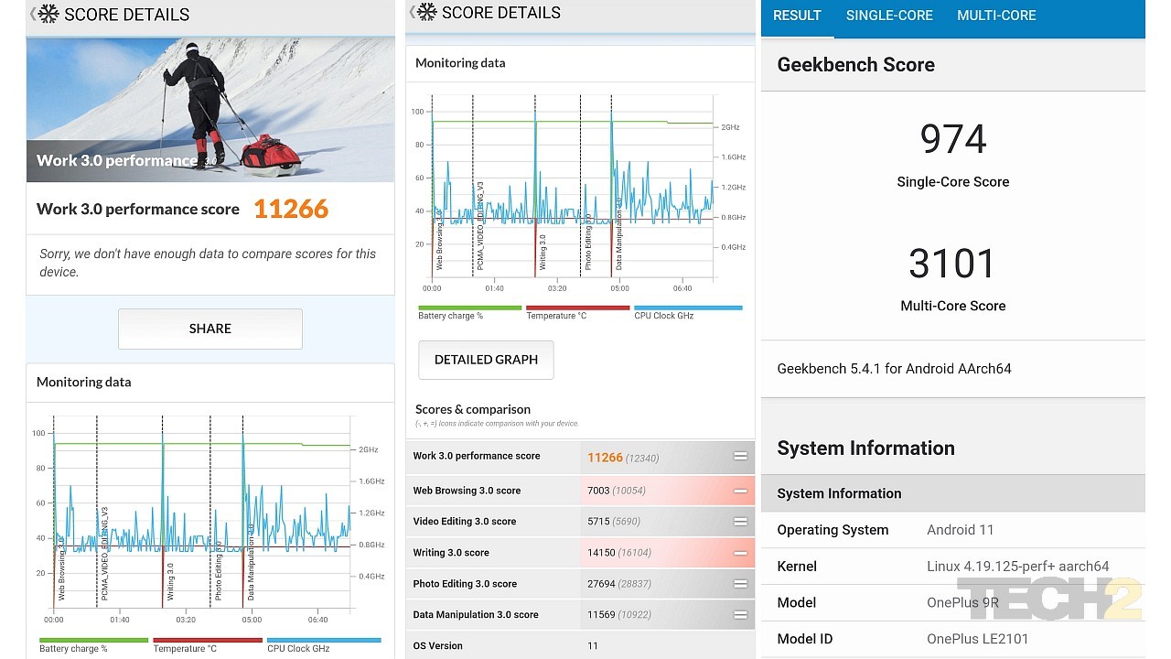Tap snowflake icon in middle Score Details header
The image size is (1171, 659).
427,12
